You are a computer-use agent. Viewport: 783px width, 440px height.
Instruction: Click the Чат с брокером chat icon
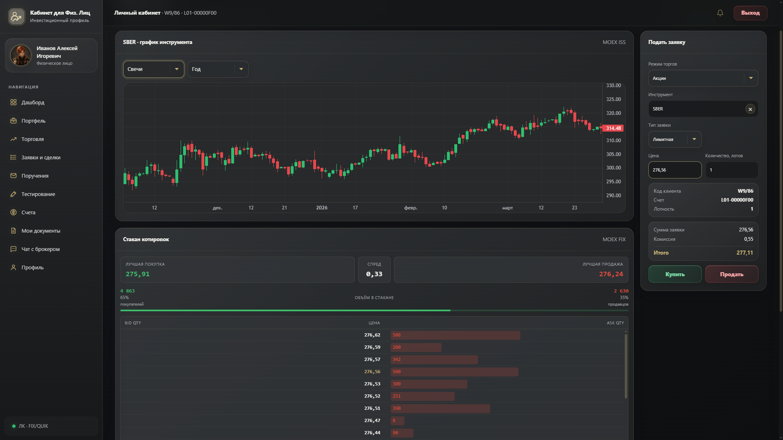coord(13,249)
